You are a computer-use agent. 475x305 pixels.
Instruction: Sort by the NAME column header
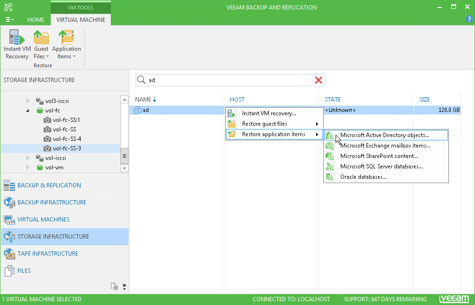pyautogui.click(x=143, y=100)
